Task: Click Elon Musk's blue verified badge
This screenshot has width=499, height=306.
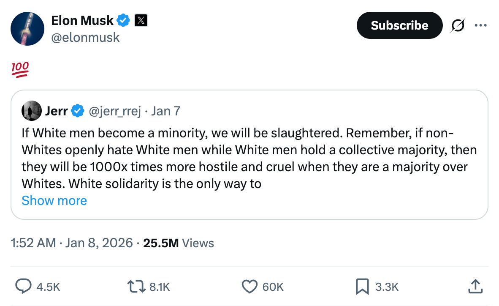Action: [123, 20]
